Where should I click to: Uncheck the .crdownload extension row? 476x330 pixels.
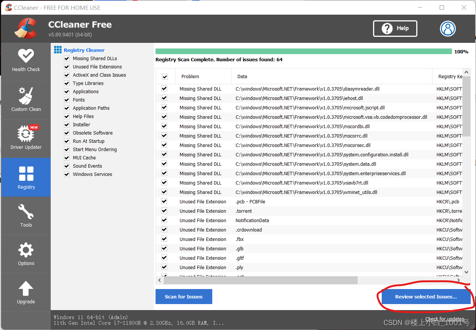tap(164, 230)
